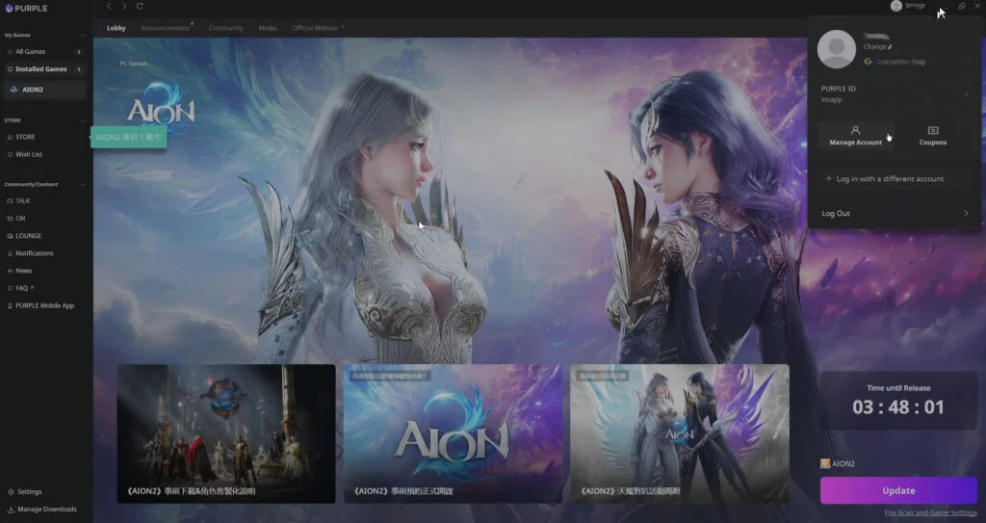Switch to the Announcements tab
This screenshot has height=523, width=986.
tap(165, 28)
